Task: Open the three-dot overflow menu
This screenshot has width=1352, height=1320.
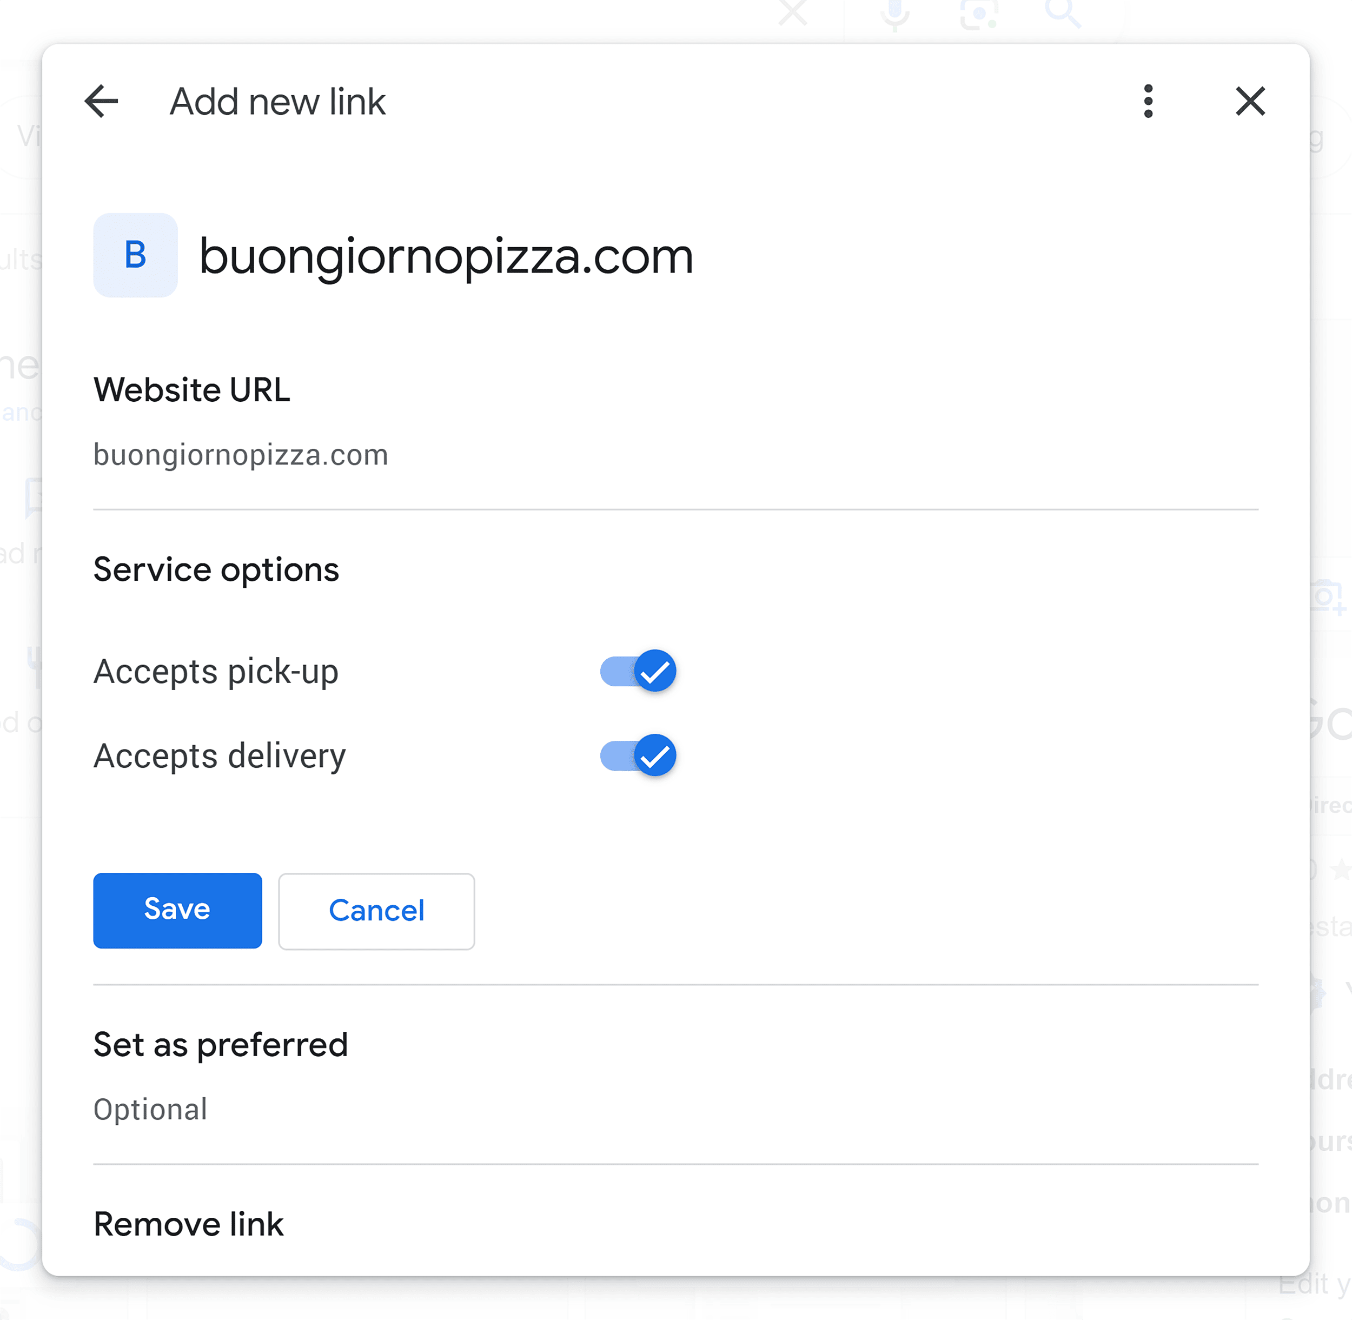Action: pyautogui.click(x=1149, y=101)
